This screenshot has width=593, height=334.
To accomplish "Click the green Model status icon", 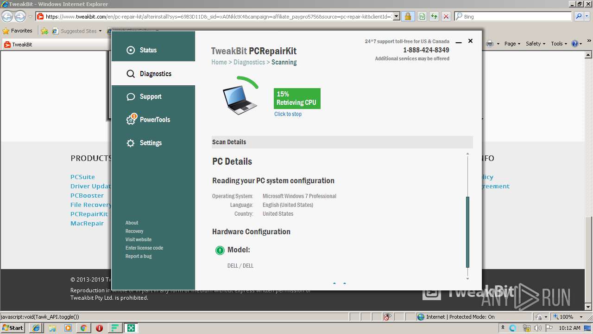I will (220, 250).
